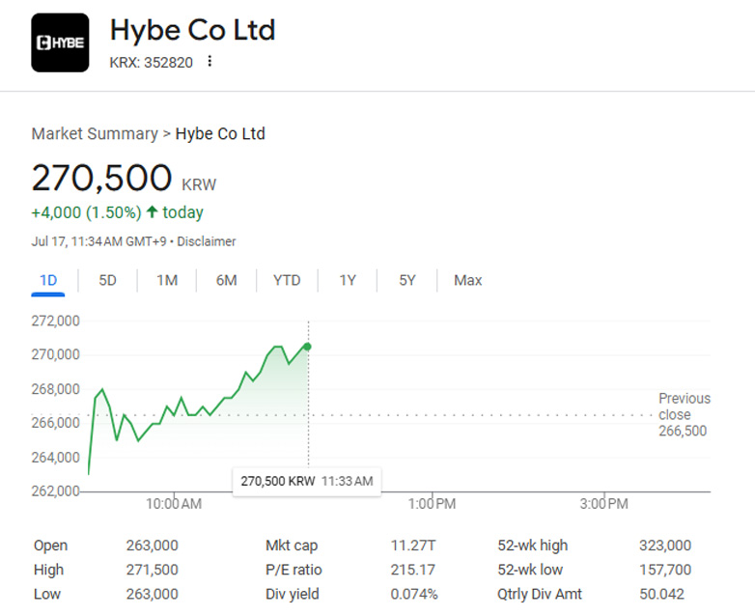755x616 pixels.
Task: Click the Hybe Co Ltd title
Action: [192, 30]
